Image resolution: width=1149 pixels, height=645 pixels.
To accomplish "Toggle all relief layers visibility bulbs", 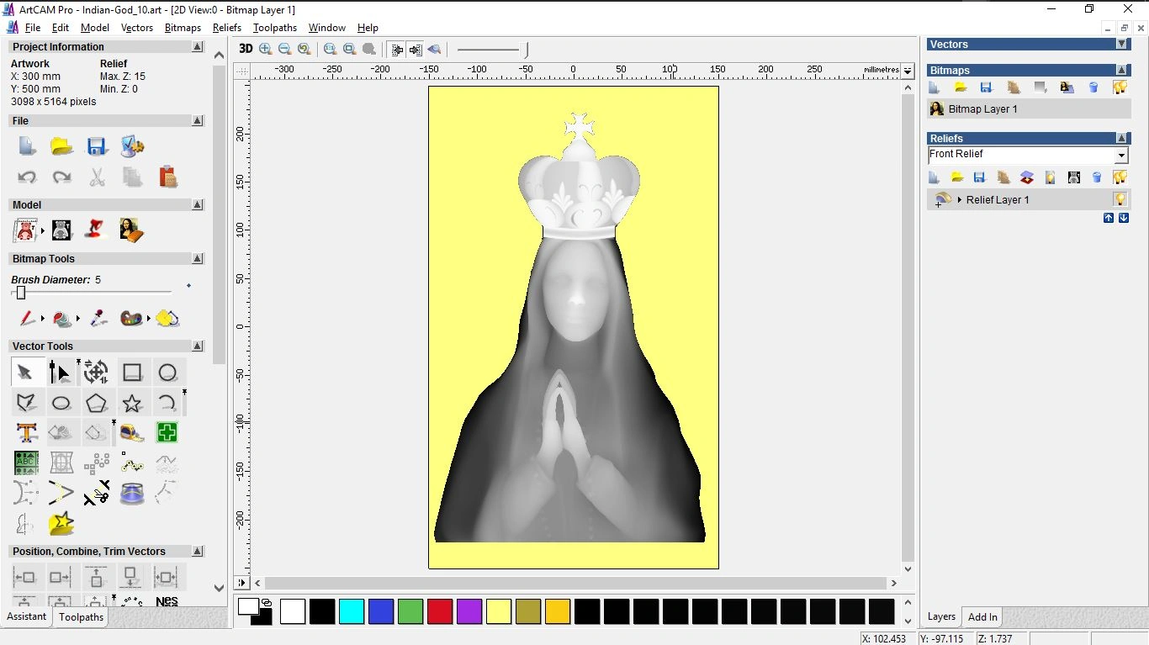I will [x=1120, y=177].
